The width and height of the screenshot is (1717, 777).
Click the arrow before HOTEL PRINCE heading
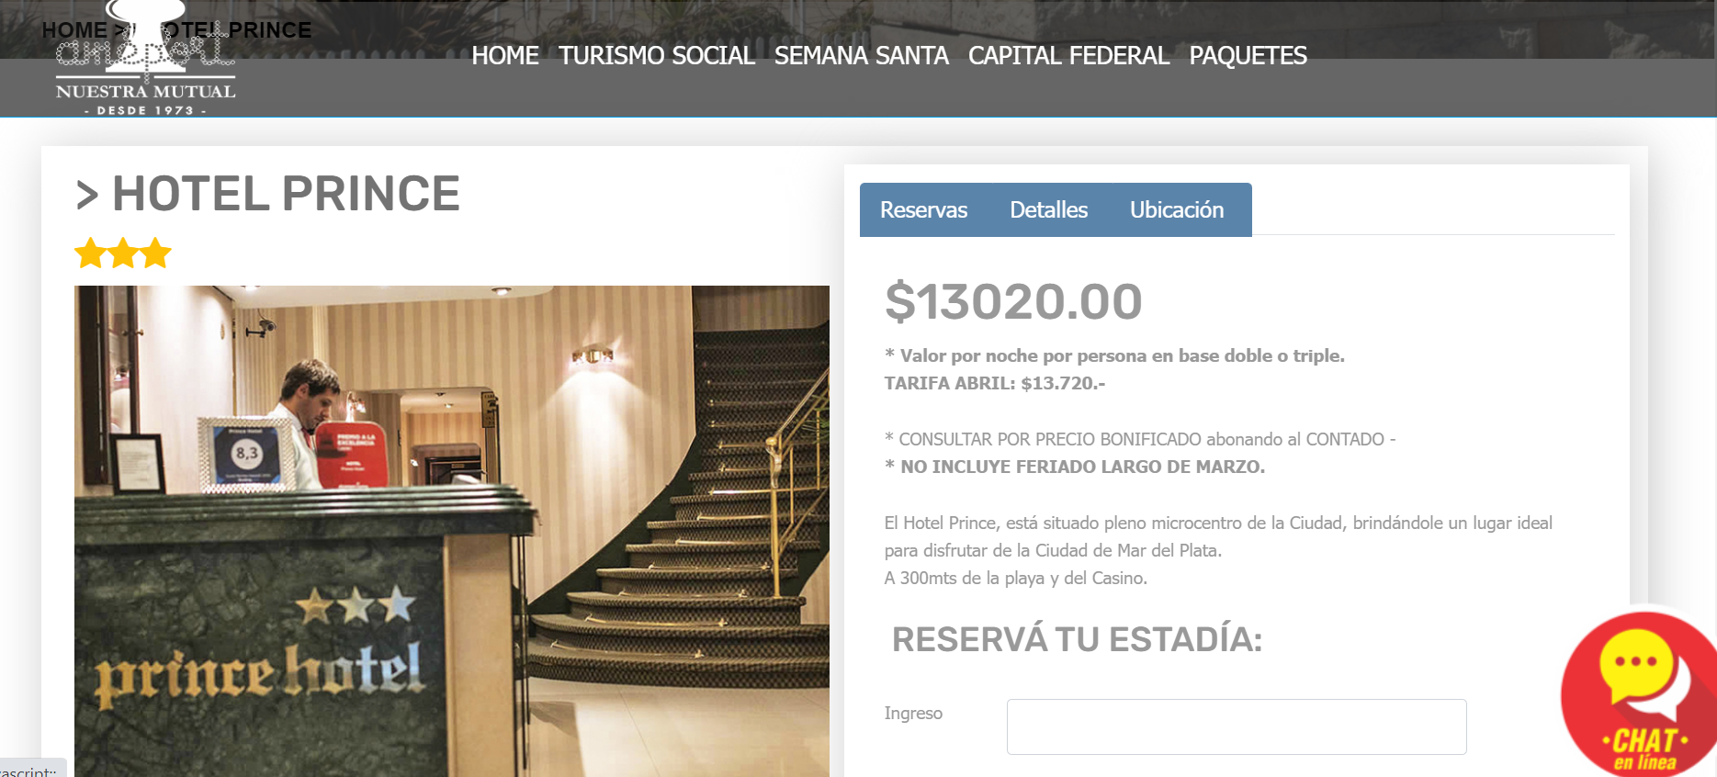(87, 195)
